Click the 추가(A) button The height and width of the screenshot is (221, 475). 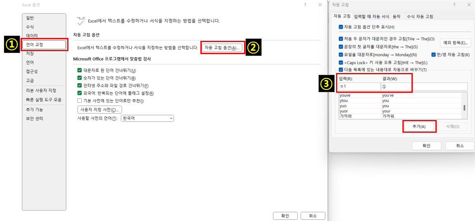click(419, 127)
